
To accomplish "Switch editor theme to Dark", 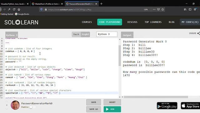I will (x=76, y=34).
